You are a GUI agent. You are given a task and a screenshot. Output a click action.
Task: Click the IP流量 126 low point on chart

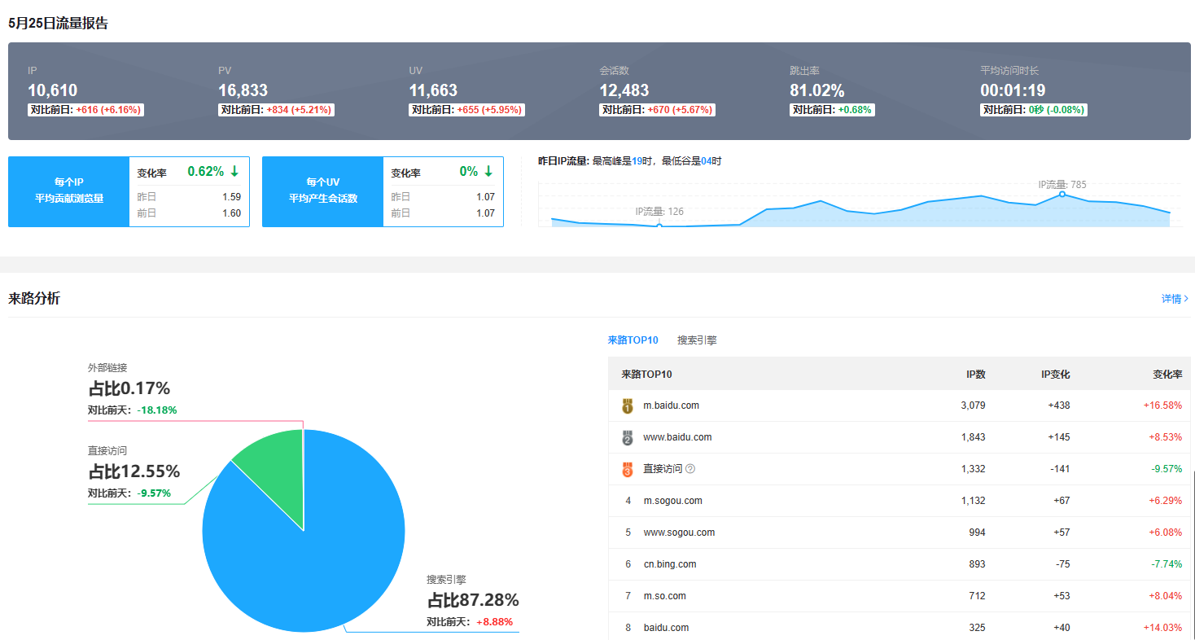coord(659,225)
